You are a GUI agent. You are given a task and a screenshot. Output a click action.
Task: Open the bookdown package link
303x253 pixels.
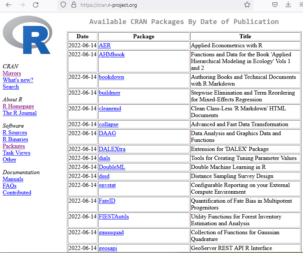pos(111,77)
